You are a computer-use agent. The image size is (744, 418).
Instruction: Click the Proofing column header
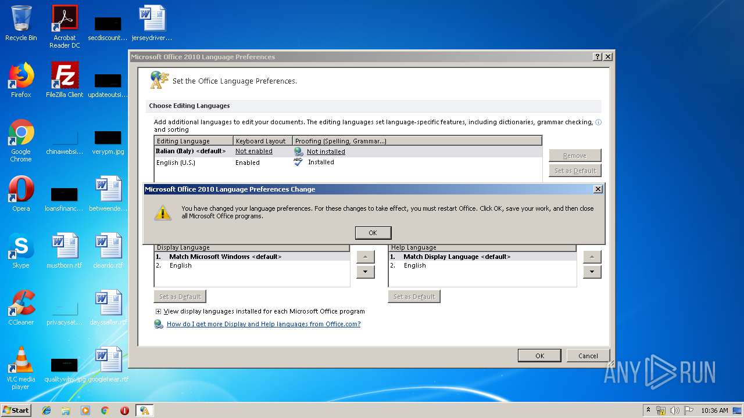point(417,141)
